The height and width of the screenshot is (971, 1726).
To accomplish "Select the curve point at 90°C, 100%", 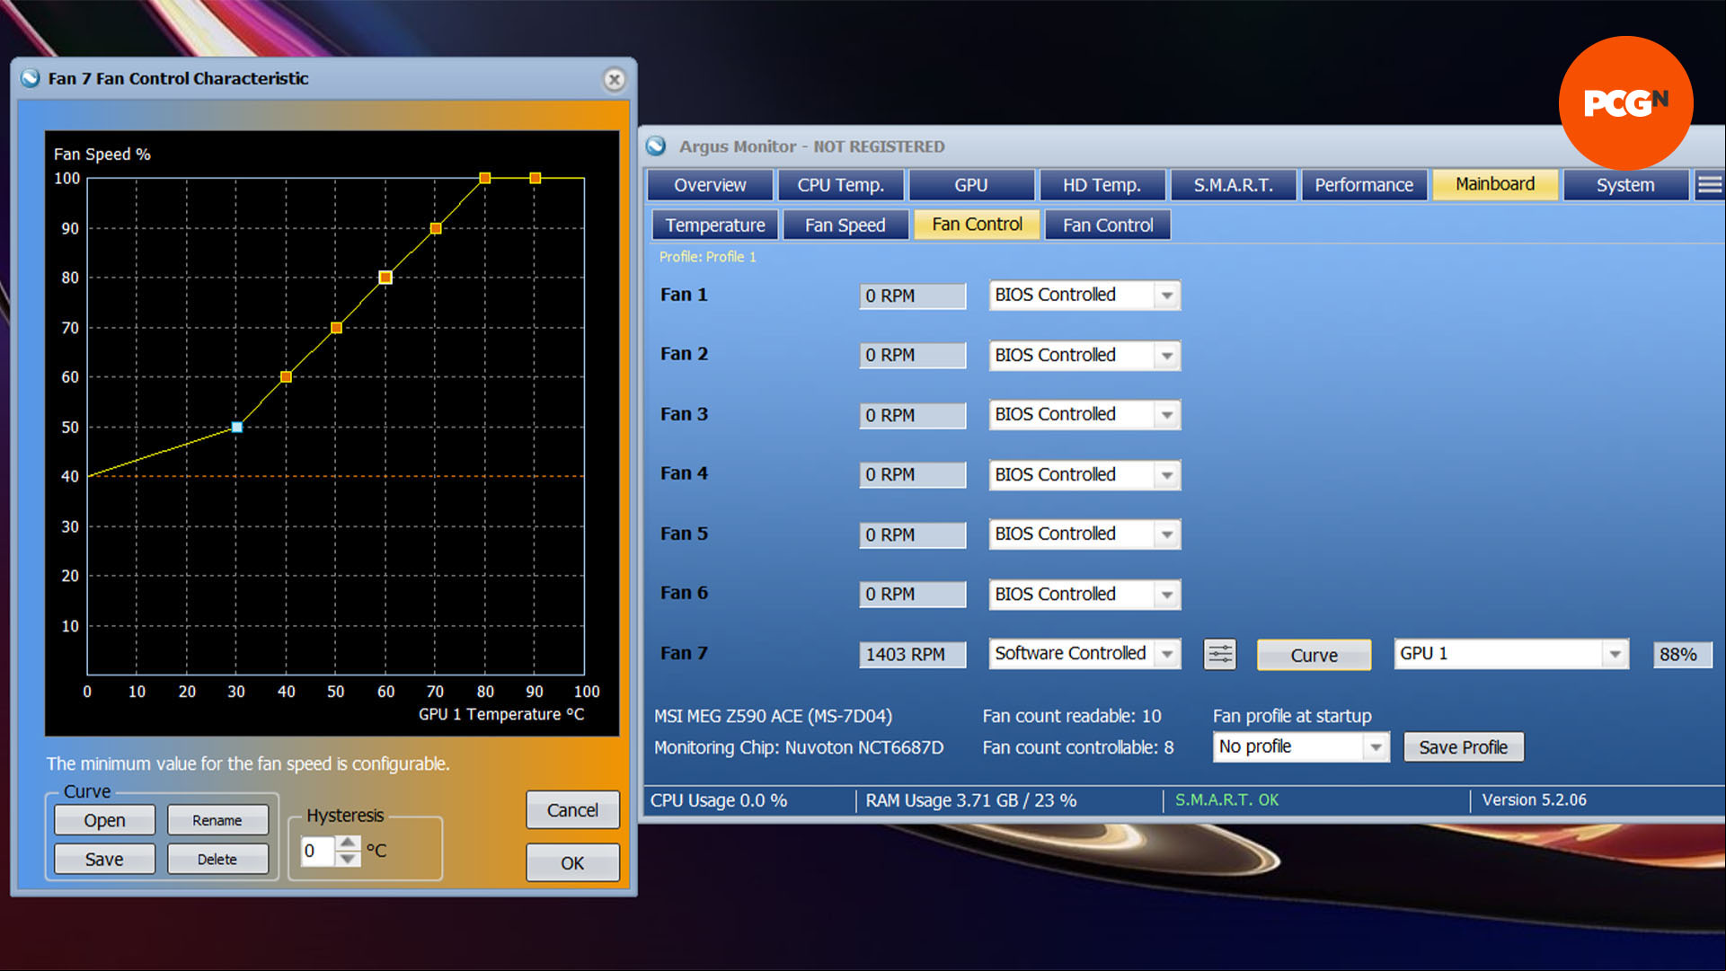I will coord(536,178).
